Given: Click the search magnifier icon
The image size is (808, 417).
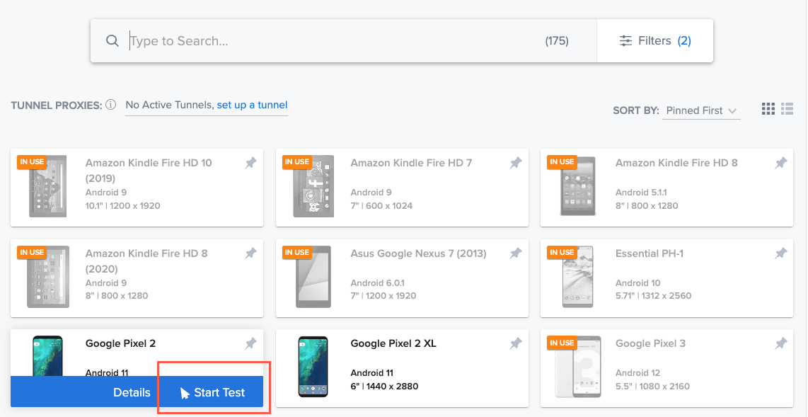Looking at the screenshot, I should [x=112, y=40].
